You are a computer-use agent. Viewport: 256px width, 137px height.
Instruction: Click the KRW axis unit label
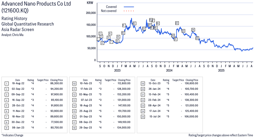click(x=90, y=3)
